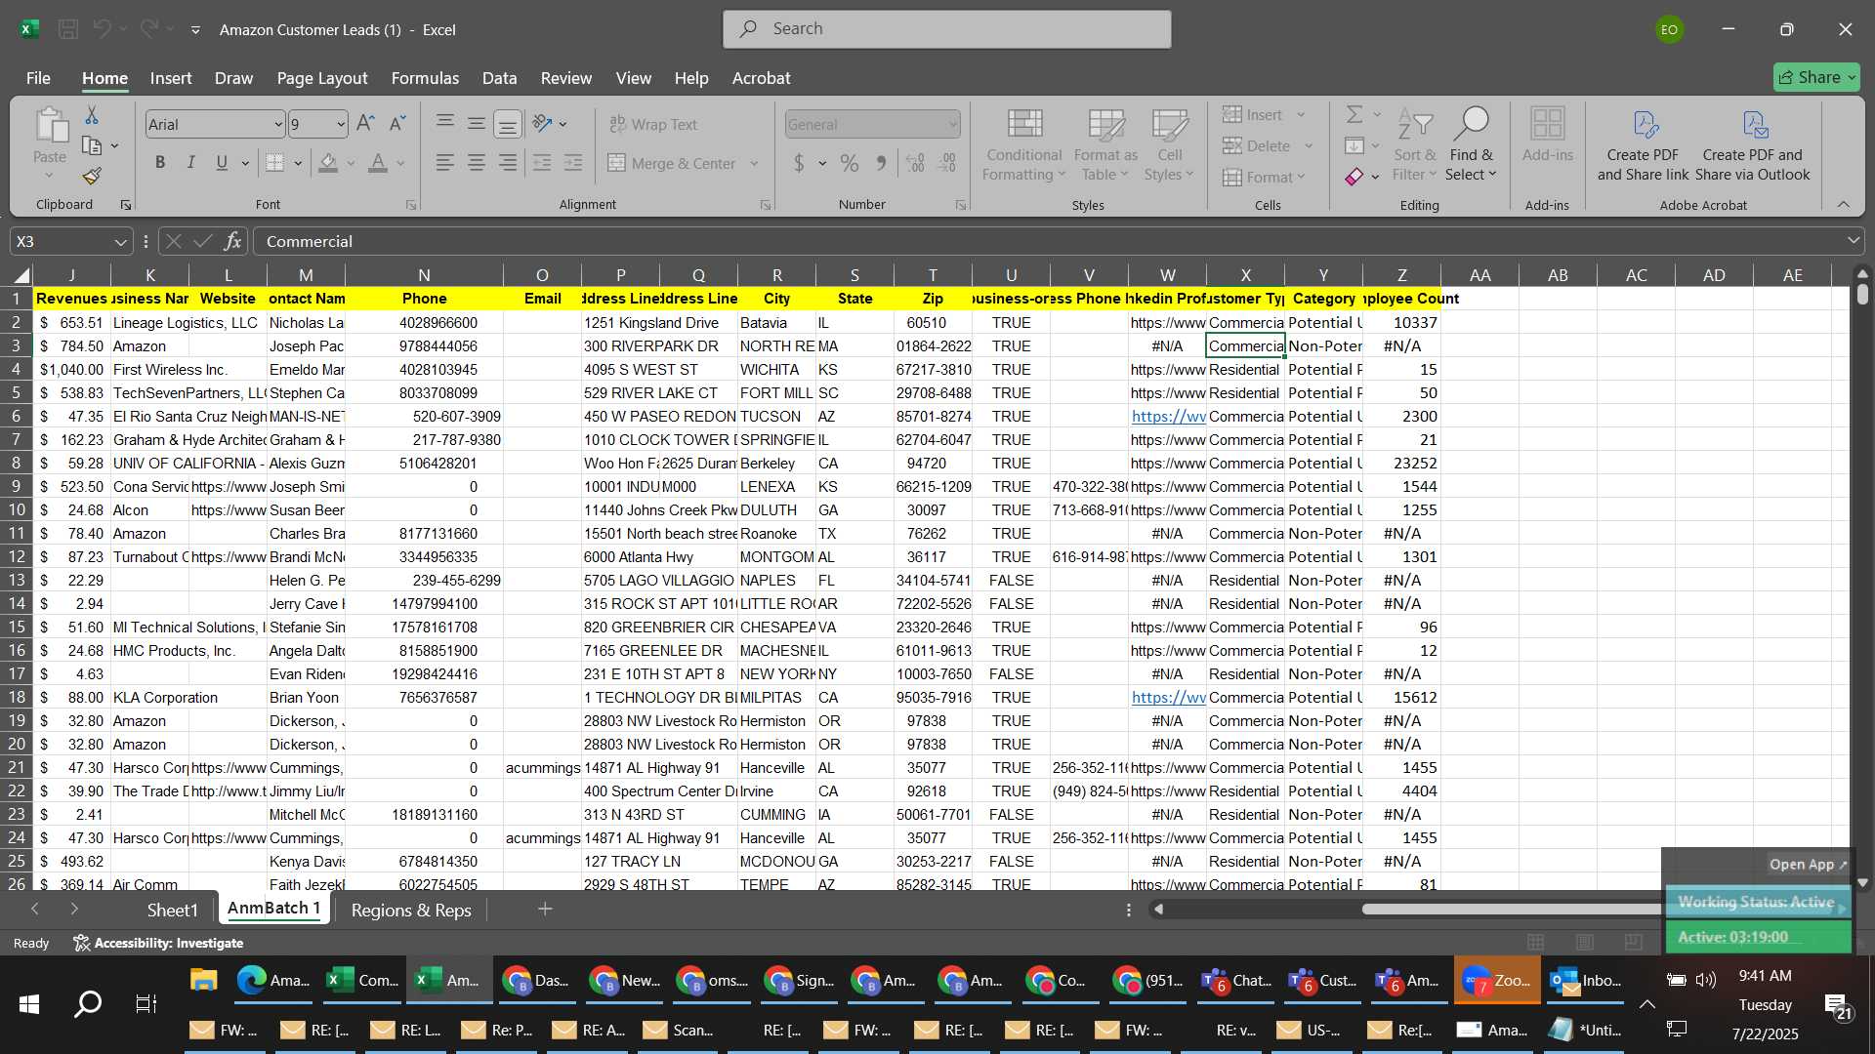Toggle Wrap Text
The height and width of the screenshot is (1054, 1875).
653,125
